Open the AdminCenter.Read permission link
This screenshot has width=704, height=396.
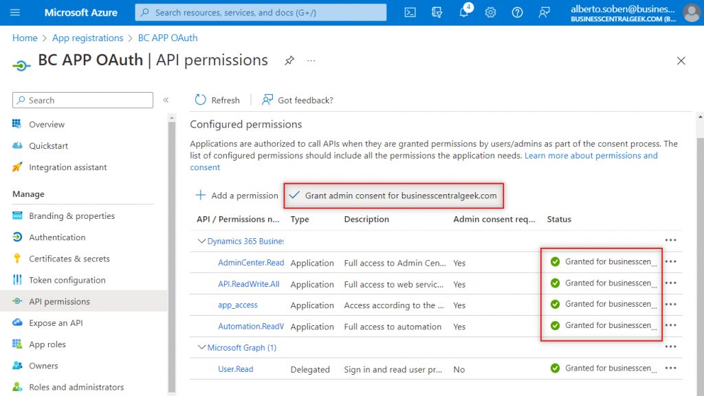click(251, 263)
